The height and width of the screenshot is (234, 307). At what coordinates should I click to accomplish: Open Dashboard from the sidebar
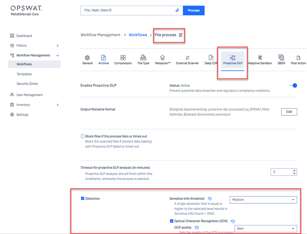point(24,36)
